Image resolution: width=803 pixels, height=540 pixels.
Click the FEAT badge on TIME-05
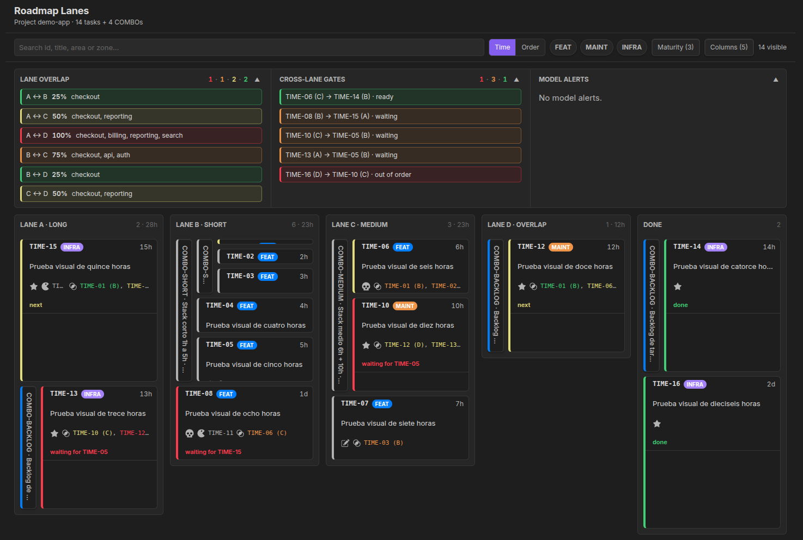click(x=247, y=345)
